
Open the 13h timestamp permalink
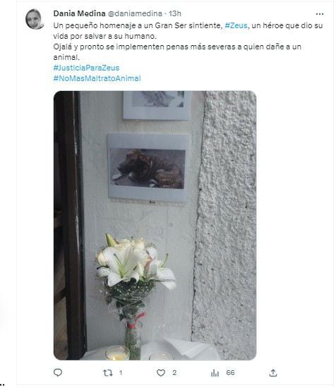click(x=175, y=13)
